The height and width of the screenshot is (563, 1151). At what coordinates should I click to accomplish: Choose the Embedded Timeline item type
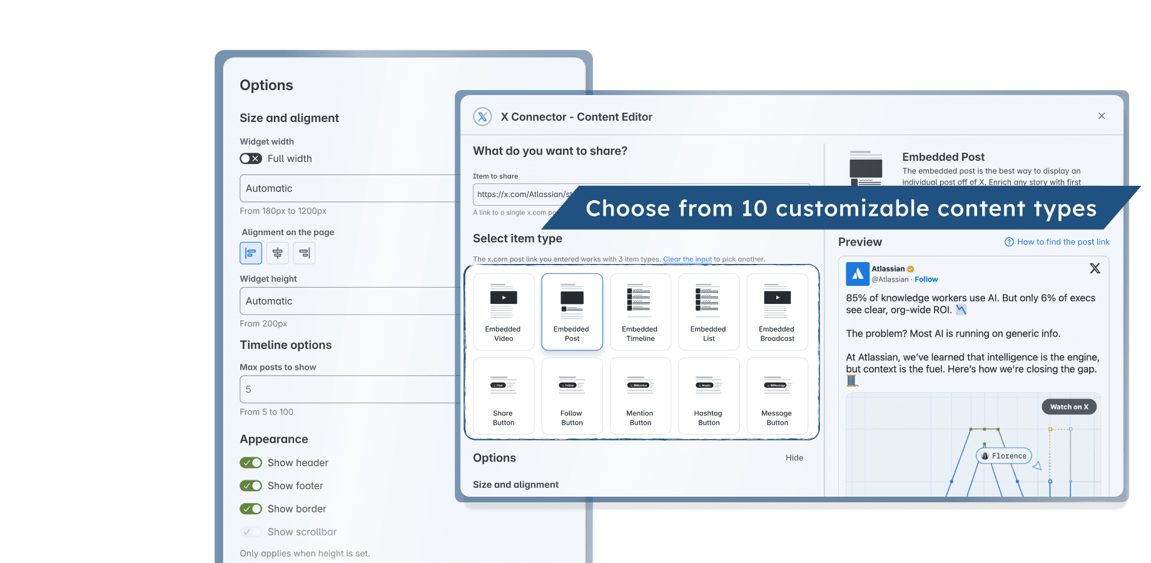click(x=641, y=312)
